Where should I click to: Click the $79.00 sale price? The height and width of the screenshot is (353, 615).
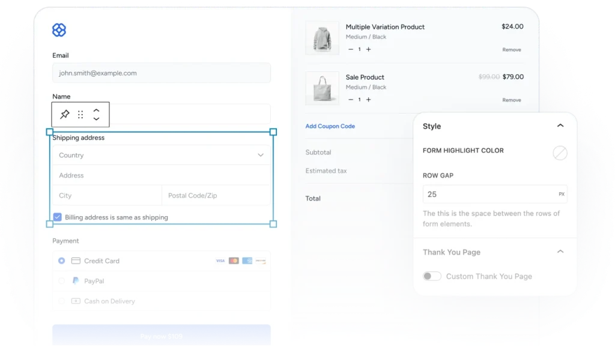pos(513,77)
